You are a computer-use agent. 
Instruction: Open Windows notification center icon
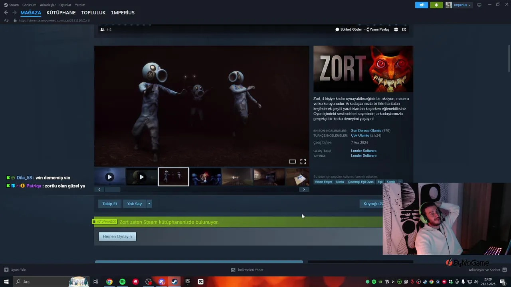[503, 282]
